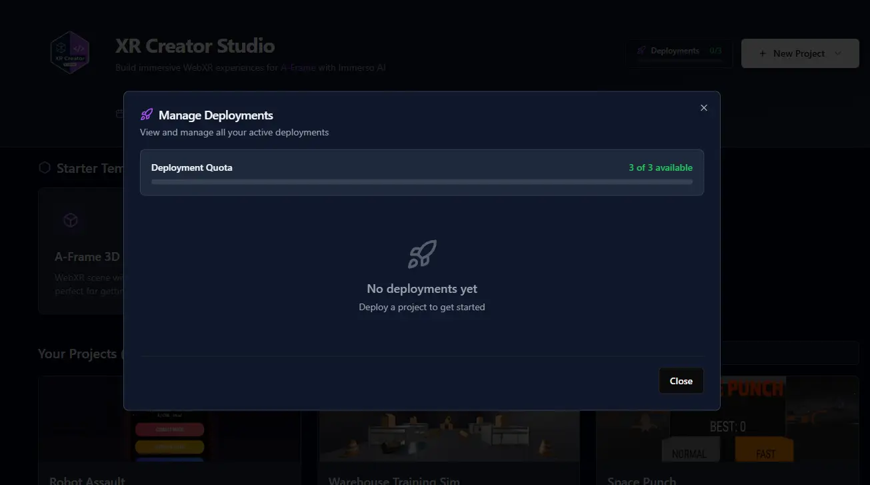Click the '3 of 3 available' quota text
This screenshot has height=485, width=870.
coord(660,168)
